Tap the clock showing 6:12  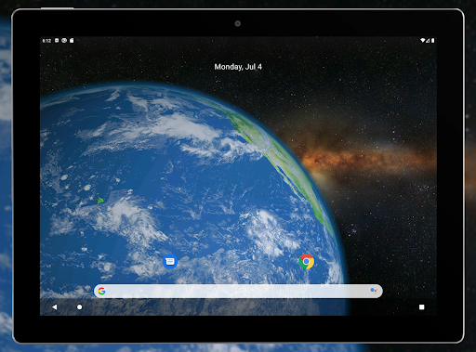coord(46,41)
